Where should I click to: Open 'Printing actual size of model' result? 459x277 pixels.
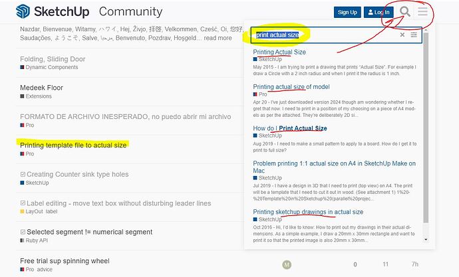(x=291, y=87)
